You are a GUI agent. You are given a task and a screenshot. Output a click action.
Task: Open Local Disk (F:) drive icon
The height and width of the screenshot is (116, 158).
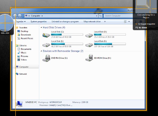coord(89,45)
